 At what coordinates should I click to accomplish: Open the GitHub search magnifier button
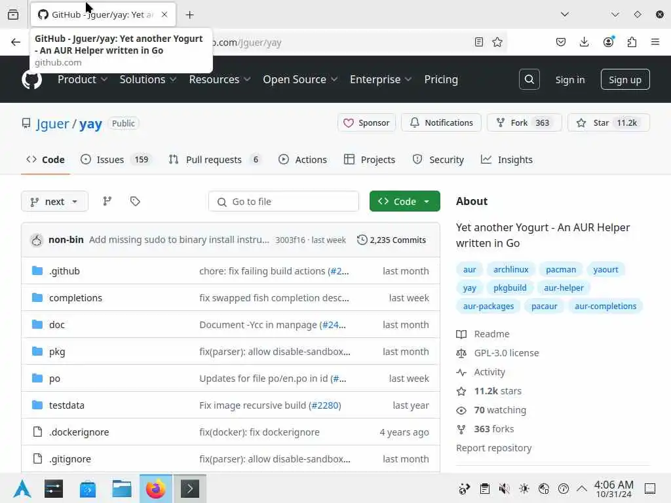tap(529, 79)
